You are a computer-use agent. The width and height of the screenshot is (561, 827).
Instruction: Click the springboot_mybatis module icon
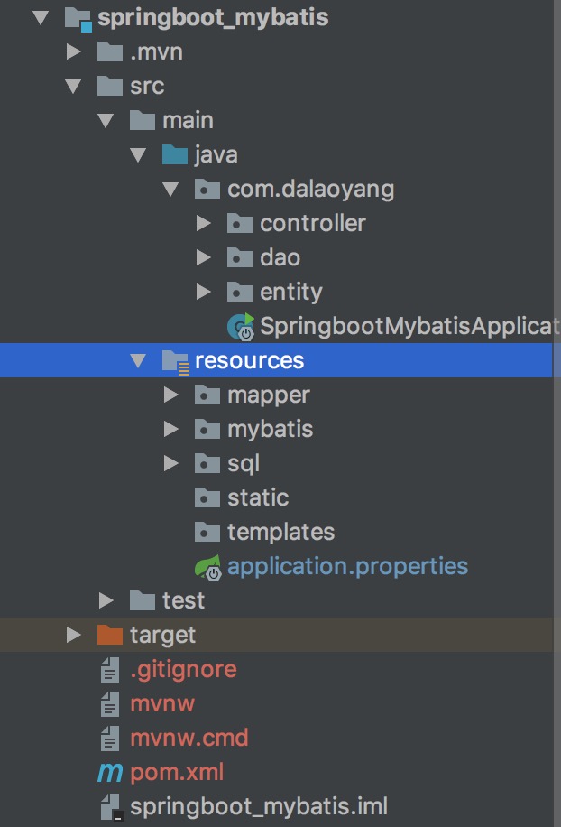[x=78, y=19]
